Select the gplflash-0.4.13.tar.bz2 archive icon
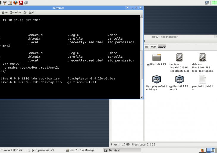This screenshot has width=217, height=153. 180,79
